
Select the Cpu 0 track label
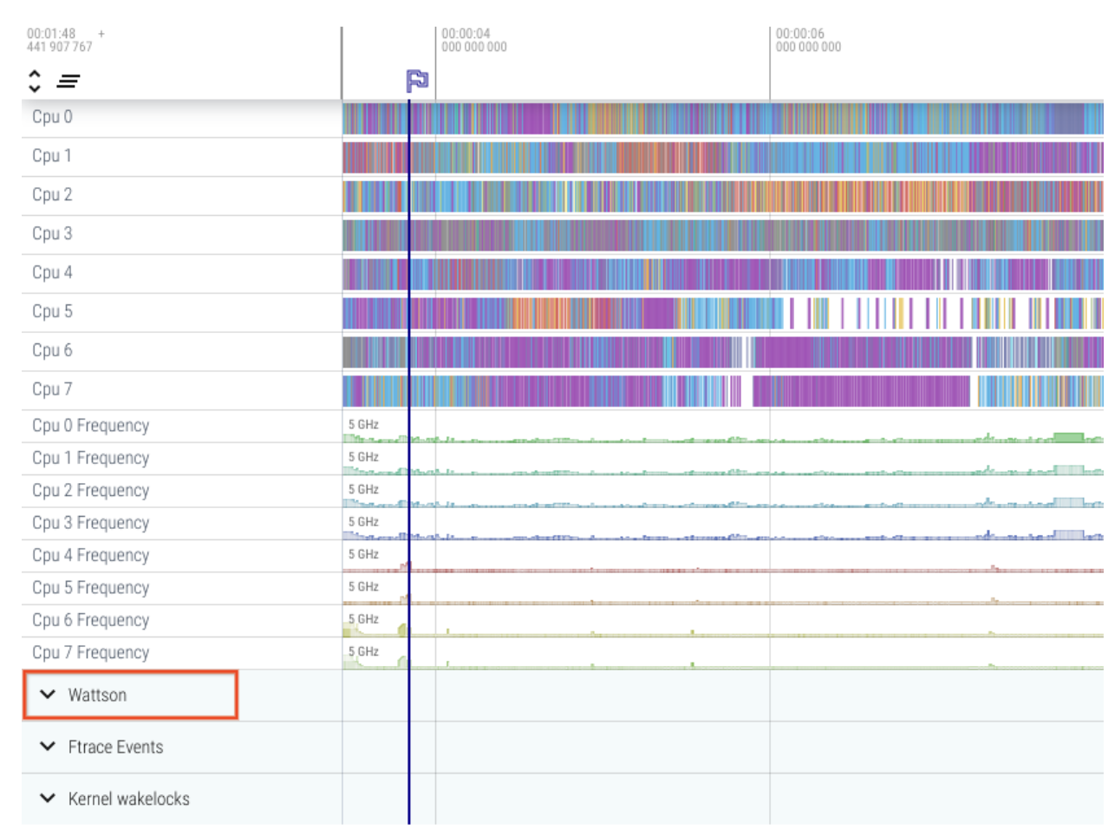point(52,117)
